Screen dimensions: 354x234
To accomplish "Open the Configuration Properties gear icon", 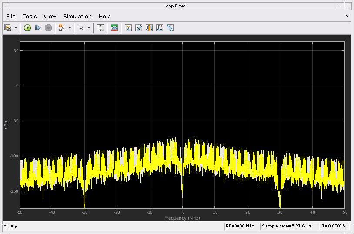I will click(8, 28).
